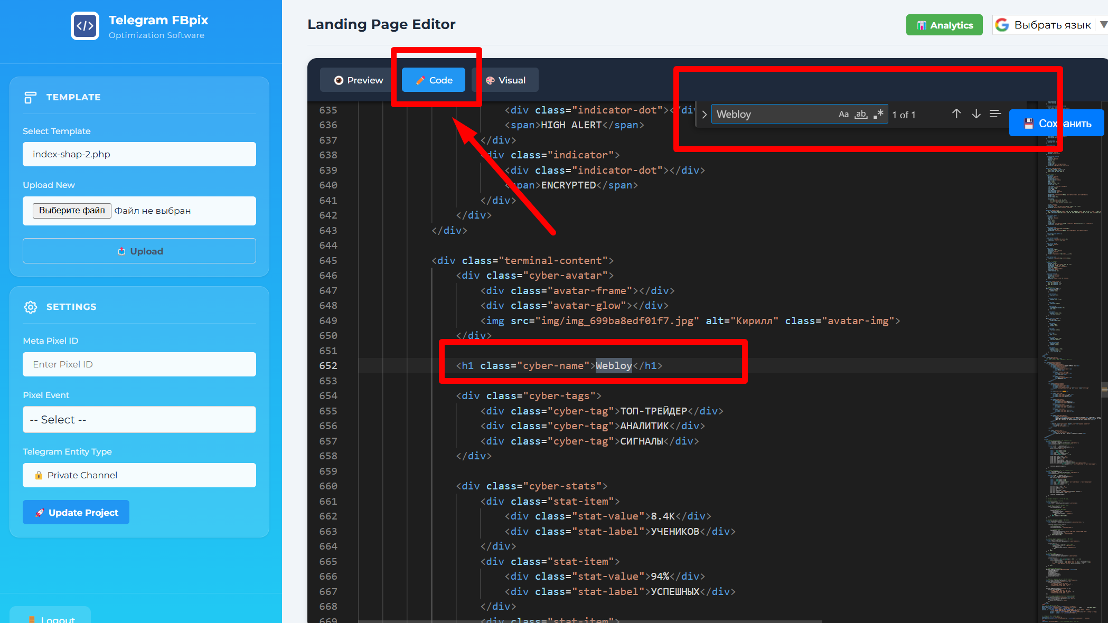Toggle Match Whole Word option
This screenshot has height=623, width=1108.
(861, 114)
